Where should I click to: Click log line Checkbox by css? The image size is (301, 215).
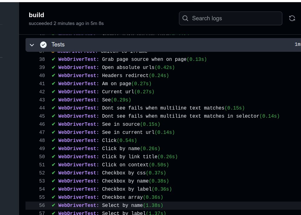tap(109, 173)
